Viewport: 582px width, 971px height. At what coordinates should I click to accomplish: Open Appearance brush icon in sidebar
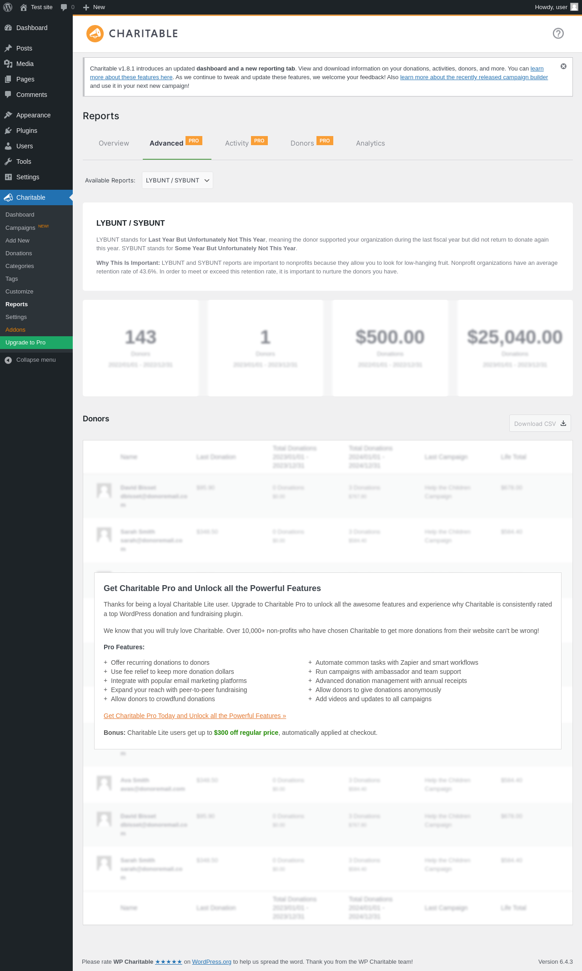click(x=8, y=115)
